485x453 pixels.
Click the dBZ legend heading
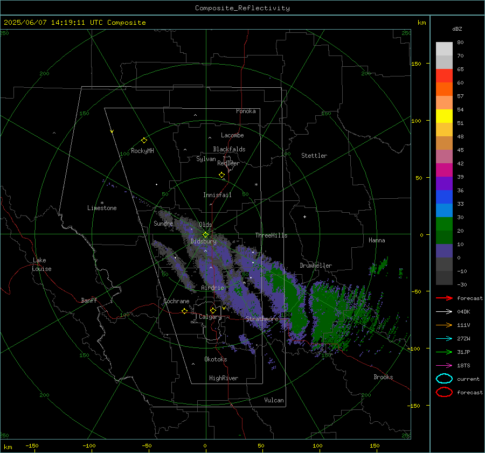tap(457, 29)
